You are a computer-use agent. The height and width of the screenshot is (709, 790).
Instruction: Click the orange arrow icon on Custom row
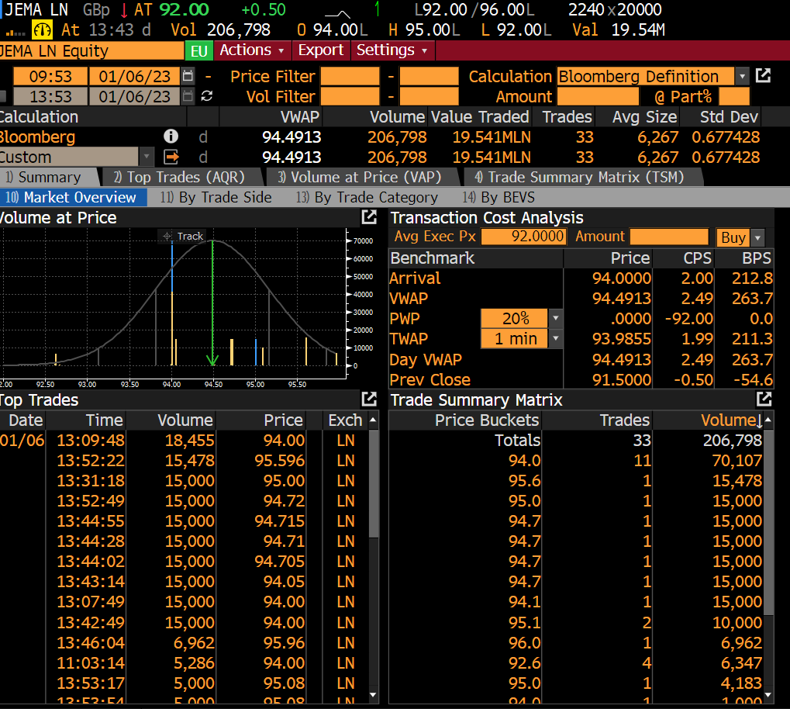click(171, 157)
